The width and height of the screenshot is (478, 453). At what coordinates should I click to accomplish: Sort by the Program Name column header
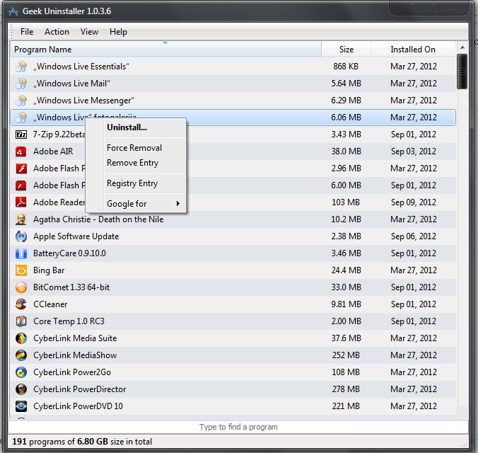pos(165,50)
